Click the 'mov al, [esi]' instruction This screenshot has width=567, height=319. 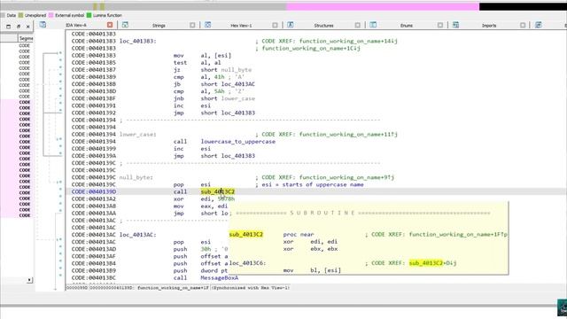tap(202, 56)
